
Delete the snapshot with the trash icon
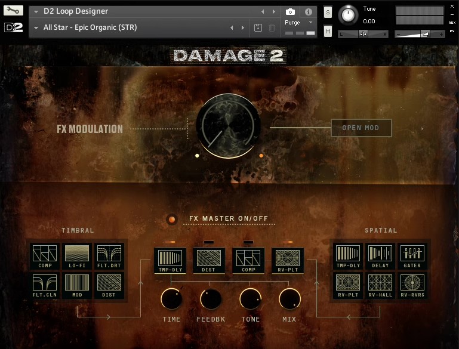coord(272,28)
